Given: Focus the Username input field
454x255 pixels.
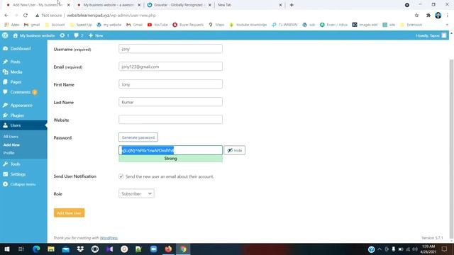Looking at the screenshot, I should pos(170,49).
